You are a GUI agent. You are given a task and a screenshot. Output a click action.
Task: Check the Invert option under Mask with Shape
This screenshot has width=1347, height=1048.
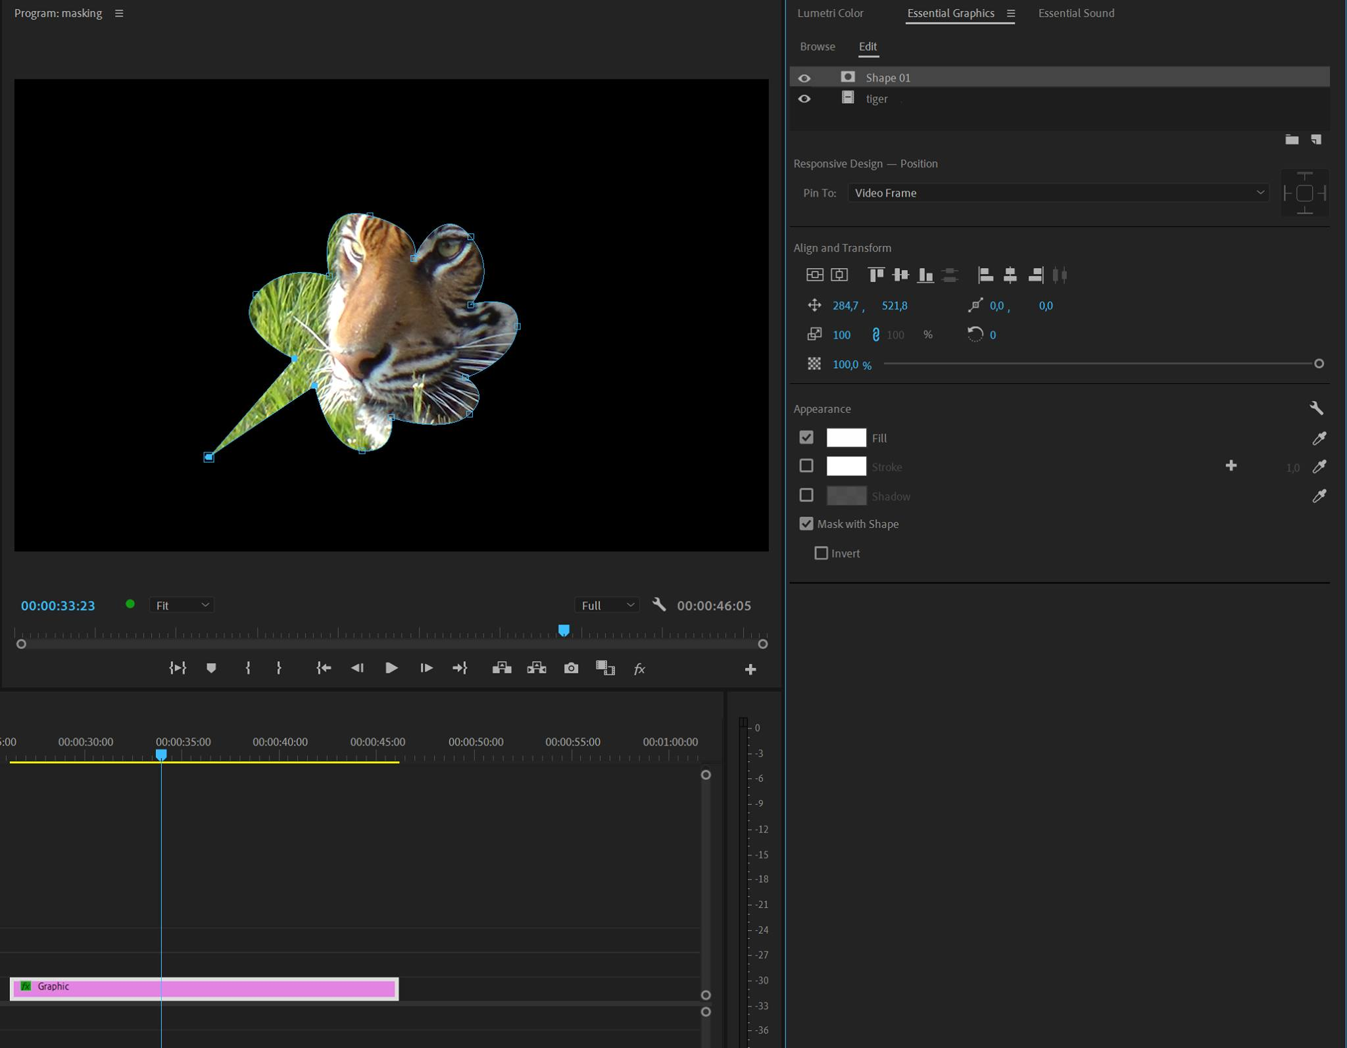click(x=821, y=553)
